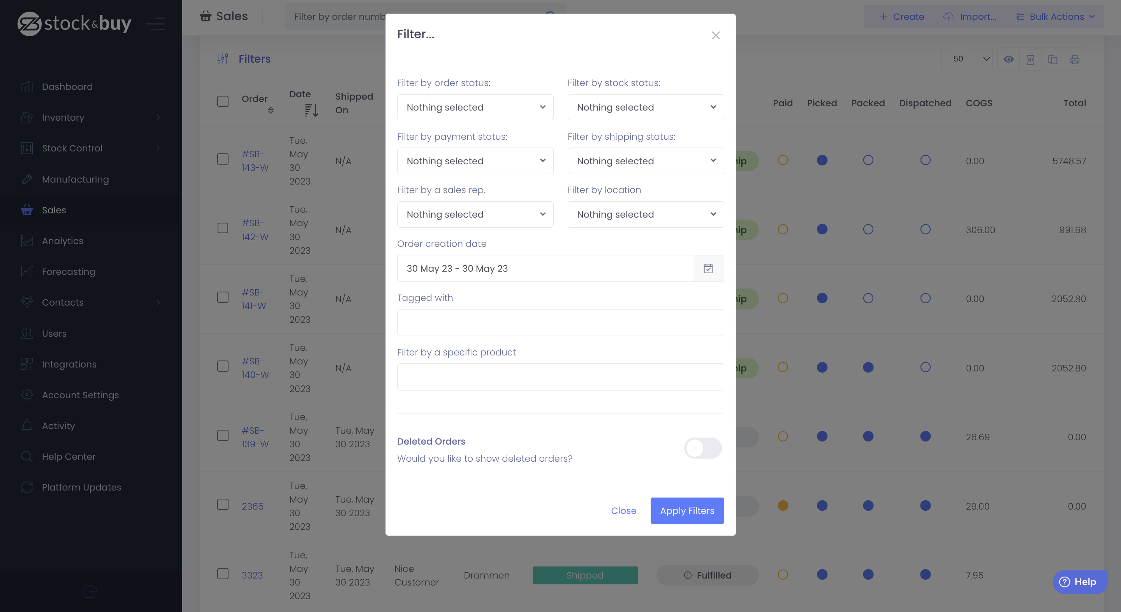Click the Integrations grid icon in the sidebar

click(x=27, y=364)
